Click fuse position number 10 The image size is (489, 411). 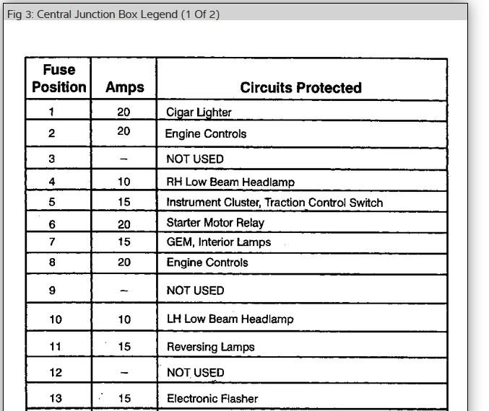tap(56, 319)
